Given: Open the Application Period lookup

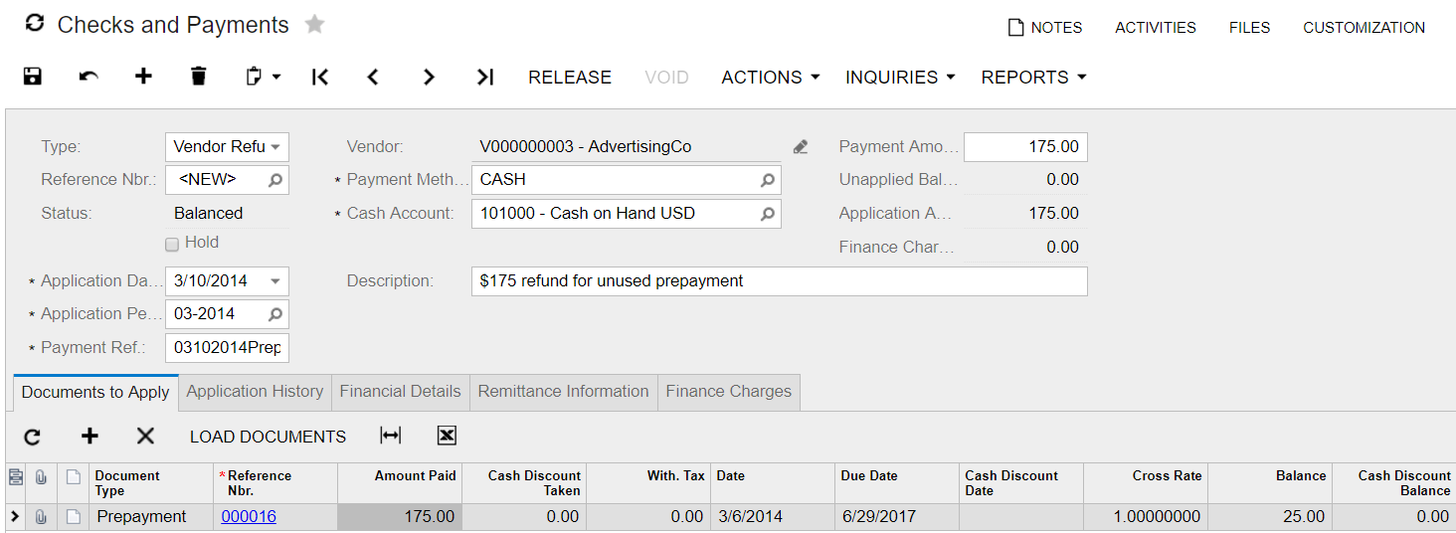Looking at the screenshot, I should (x=275, y=314).
